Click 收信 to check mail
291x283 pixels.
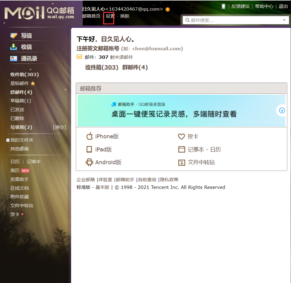pyautogui.click(x=26, y=47)
